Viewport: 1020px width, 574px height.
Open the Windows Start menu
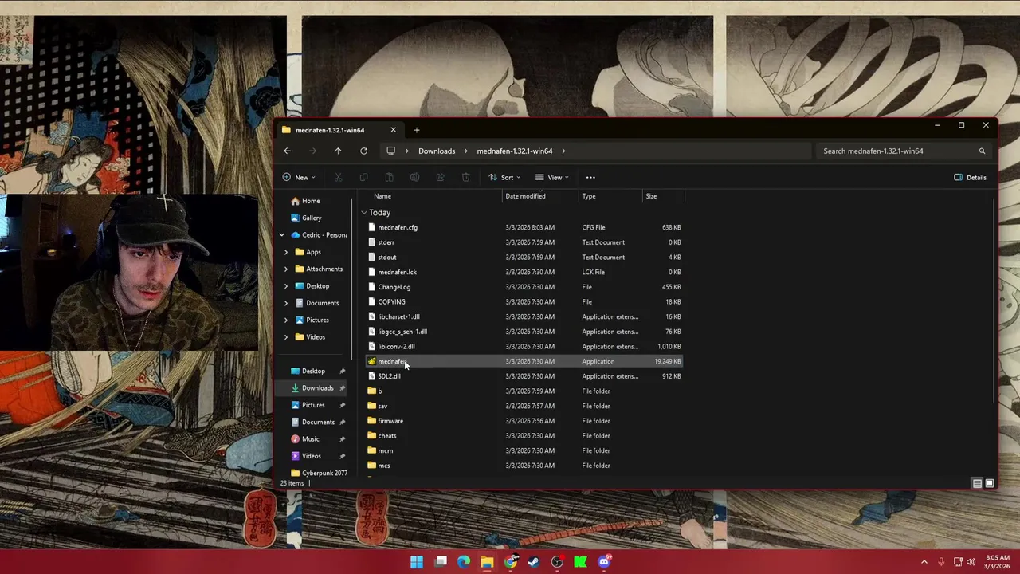coord(417,562)
